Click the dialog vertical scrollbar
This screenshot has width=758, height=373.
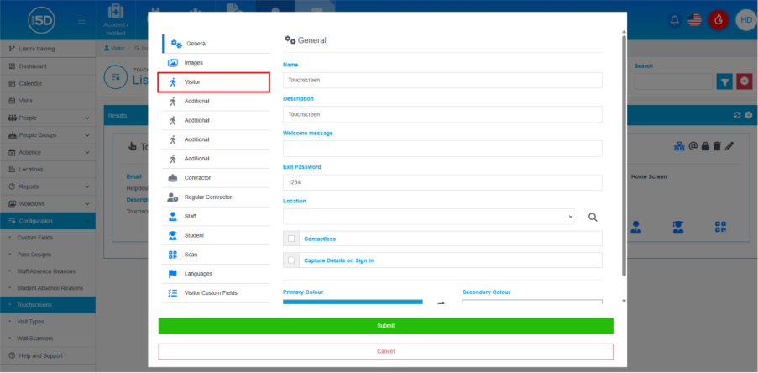click(x=624, y=155)
